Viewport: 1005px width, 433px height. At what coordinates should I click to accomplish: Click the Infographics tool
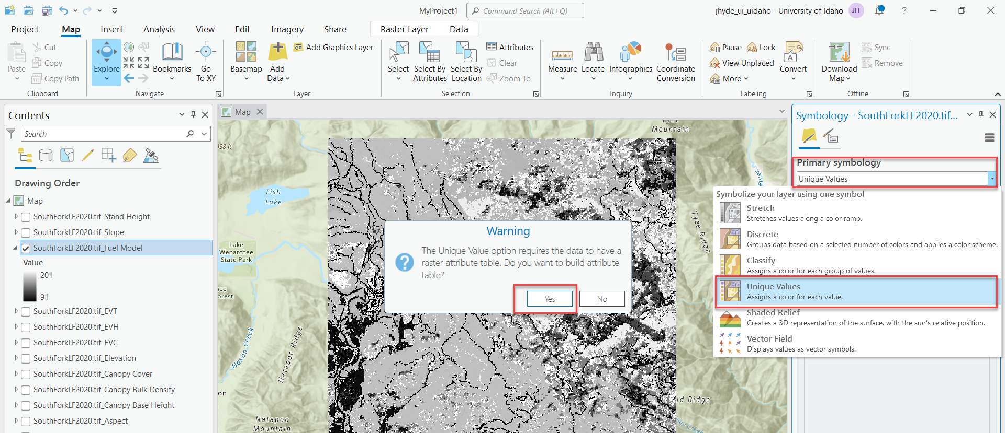coord(630,62)
